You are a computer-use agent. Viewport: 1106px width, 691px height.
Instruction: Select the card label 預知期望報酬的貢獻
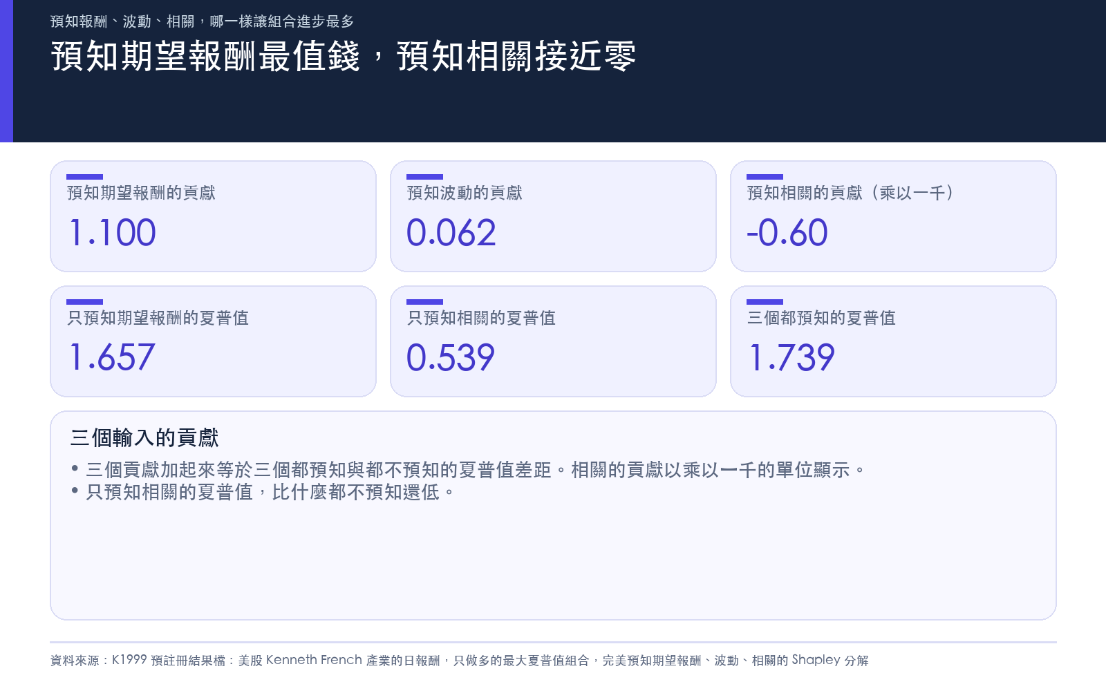pyautogui.click(x=141, y=193)
